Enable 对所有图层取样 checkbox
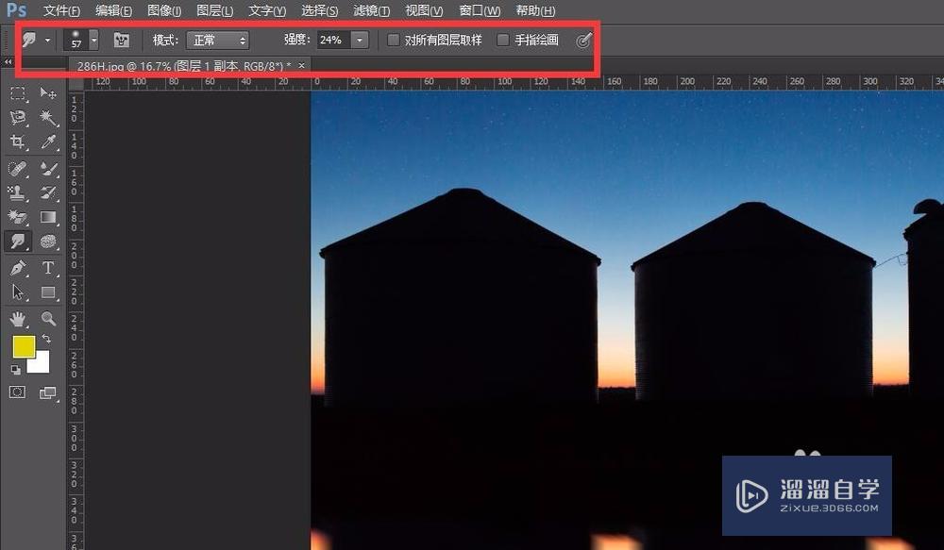This screenshot has width=944, height=550. [x=393, y=40]
